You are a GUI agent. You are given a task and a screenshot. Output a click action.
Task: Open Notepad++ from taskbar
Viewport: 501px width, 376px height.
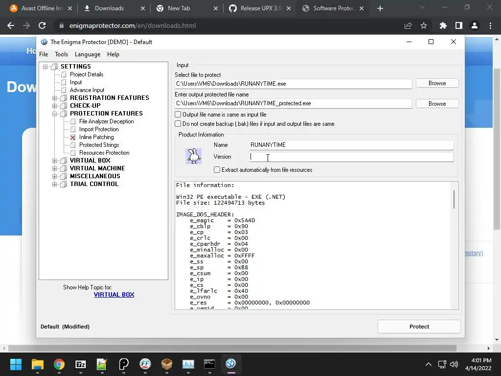tap(102, 364)
